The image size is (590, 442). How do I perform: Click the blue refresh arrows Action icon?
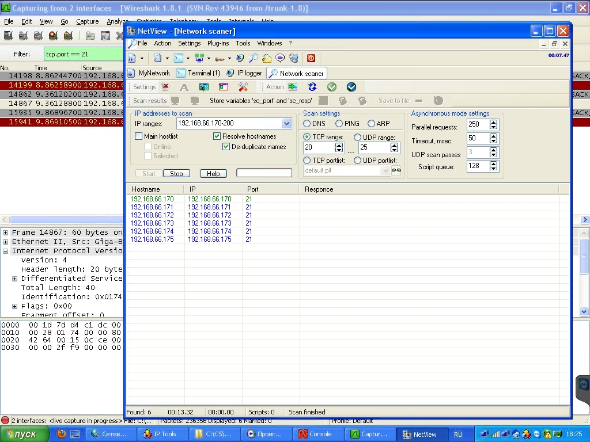312,87
